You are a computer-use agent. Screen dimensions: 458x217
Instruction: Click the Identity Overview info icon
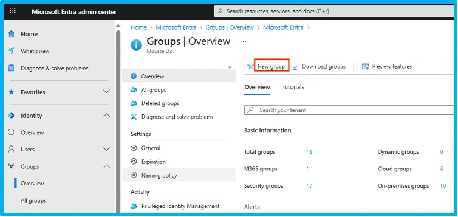11,132
